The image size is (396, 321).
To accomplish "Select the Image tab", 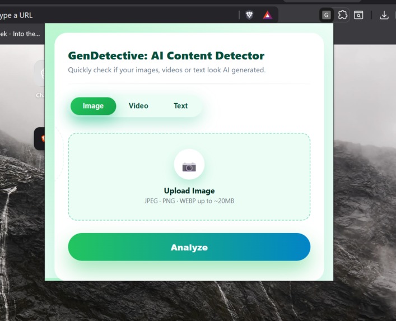I will click(93, 106).
